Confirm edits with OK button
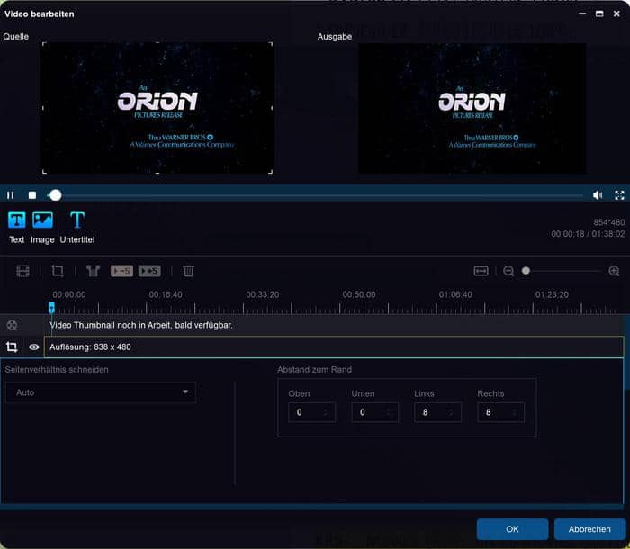 [x=512, y=529]
